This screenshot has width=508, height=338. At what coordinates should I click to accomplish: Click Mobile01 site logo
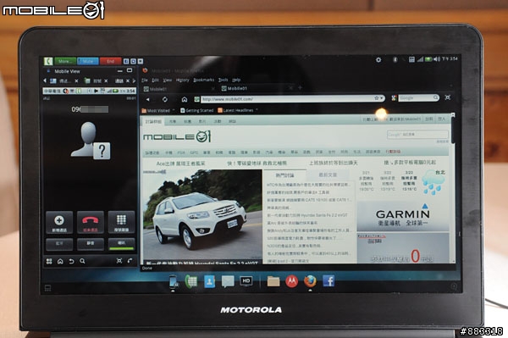177,136
